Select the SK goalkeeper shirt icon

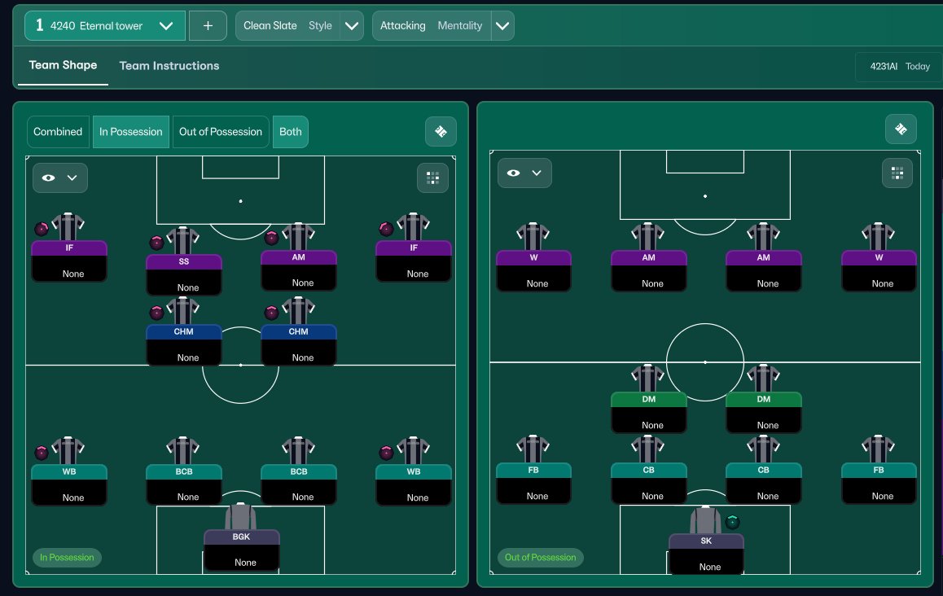(x=705, y=521)
